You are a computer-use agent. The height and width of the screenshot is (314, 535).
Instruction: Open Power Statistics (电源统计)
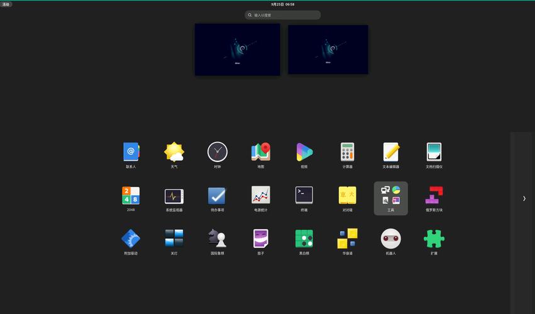click(x=261, y=198)
